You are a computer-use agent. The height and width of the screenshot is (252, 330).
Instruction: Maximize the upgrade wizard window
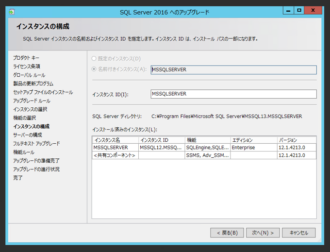tap(299, 10)
